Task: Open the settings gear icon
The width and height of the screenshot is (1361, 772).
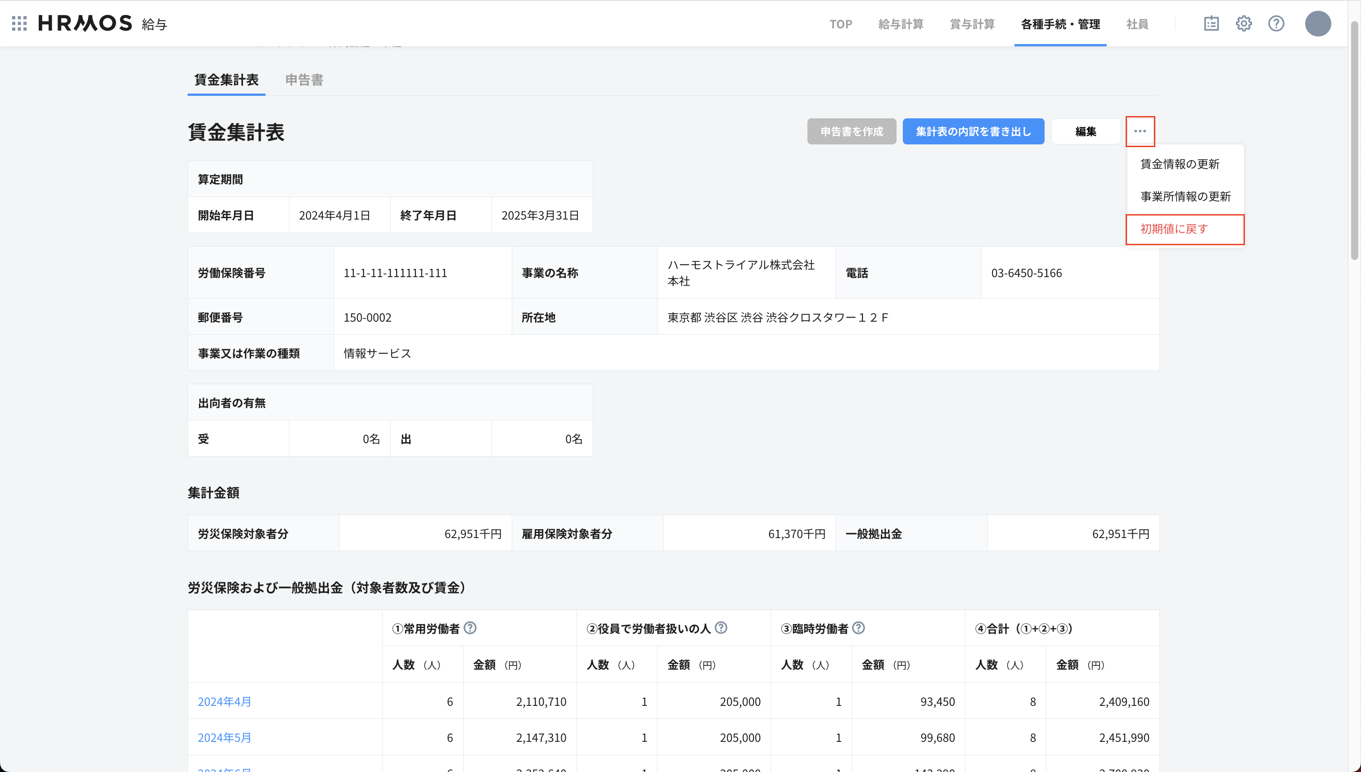Action: 1243,24
